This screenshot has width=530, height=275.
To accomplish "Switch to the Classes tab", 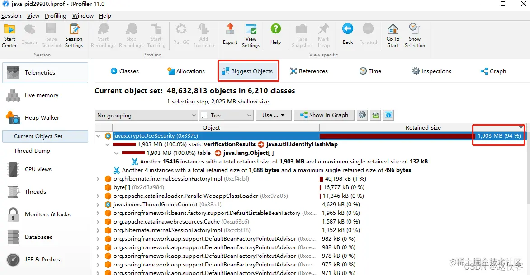I will tap(124, 71).
